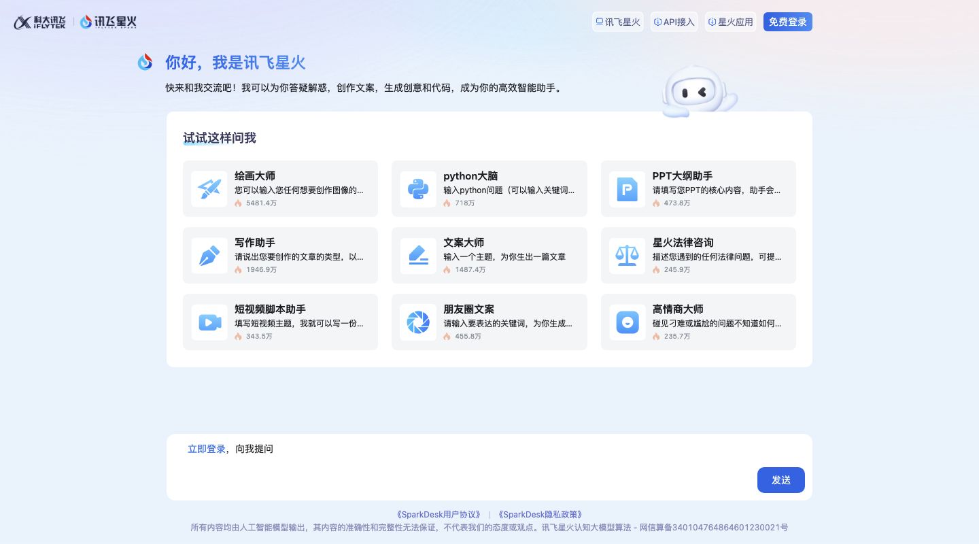Select the 高情商大师 card title
Screen dimensions: 979x544
[x=678, y=309]
